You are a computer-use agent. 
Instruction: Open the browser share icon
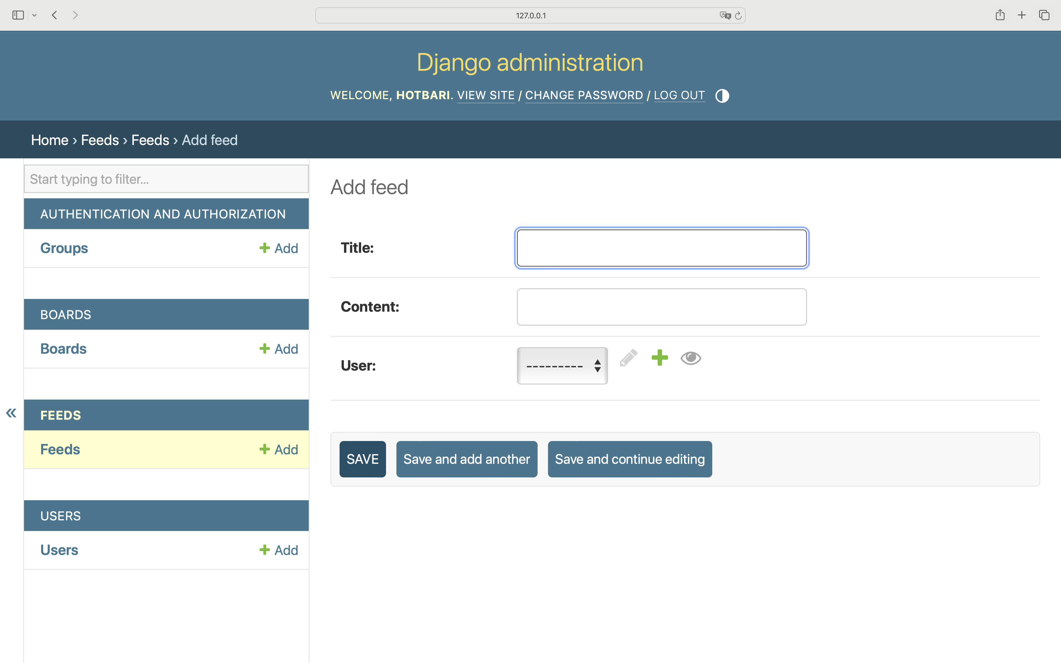1000,15
